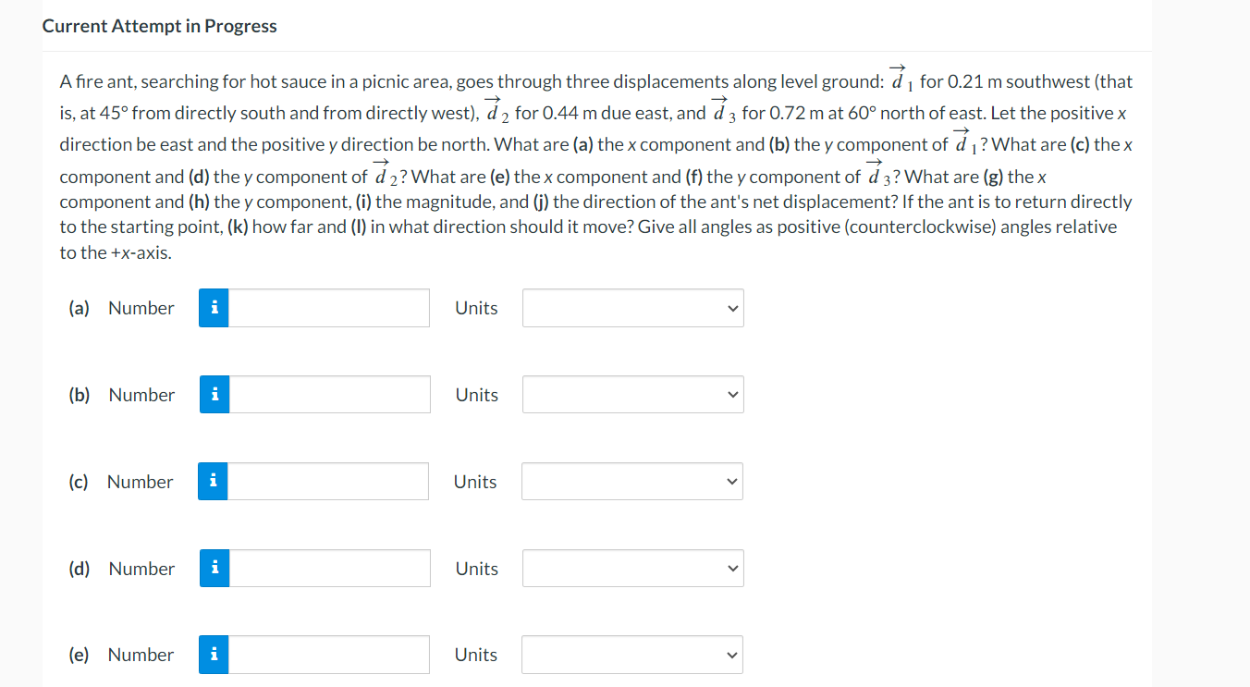
Task: Open the Units dropdown for part (a)
Action: click(x=632, y=308)
